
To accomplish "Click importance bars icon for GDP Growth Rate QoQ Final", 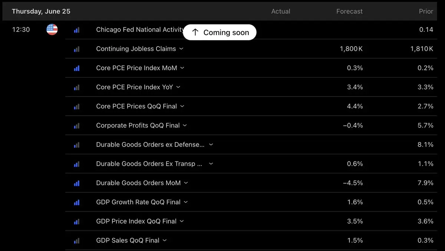I will [77, 203].
